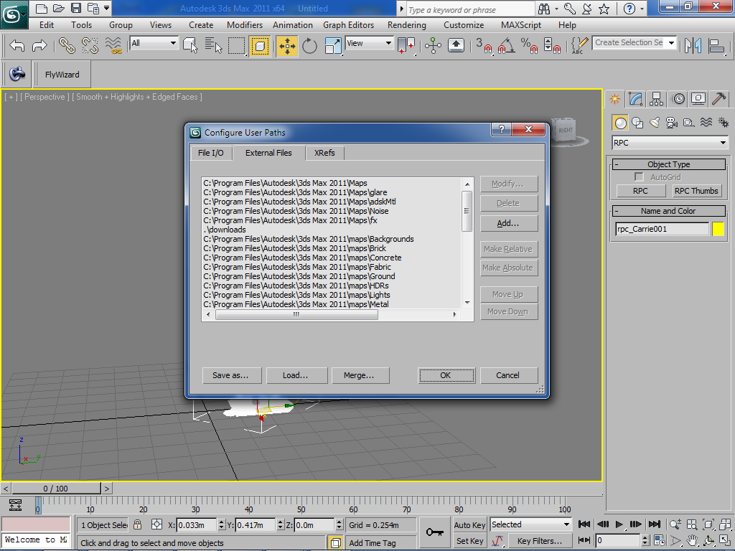The width and height of the screenshot is (735, 551).
Task: Switch to the XRefs tab
Action: pos(324,153)
